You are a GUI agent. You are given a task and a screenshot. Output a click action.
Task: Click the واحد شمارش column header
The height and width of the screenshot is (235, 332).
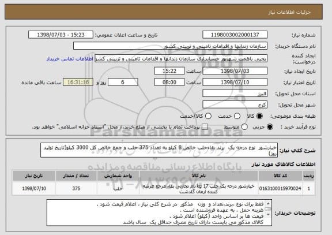coord(118,176)
